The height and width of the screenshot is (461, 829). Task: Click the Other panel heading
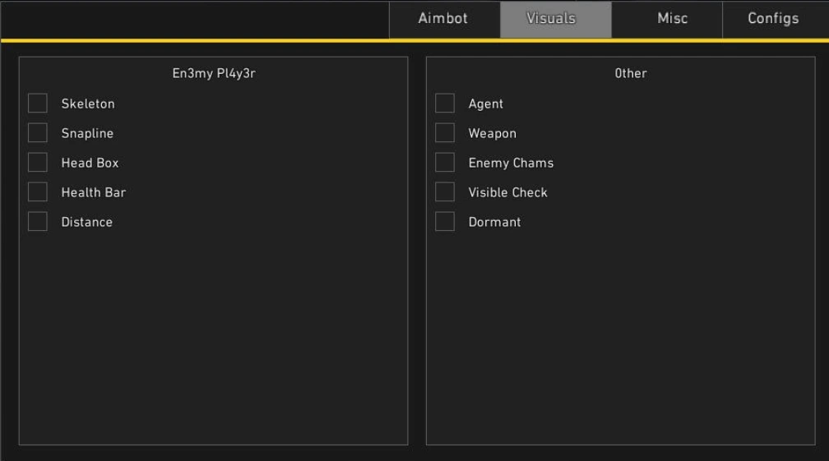(x=631, y=73)
